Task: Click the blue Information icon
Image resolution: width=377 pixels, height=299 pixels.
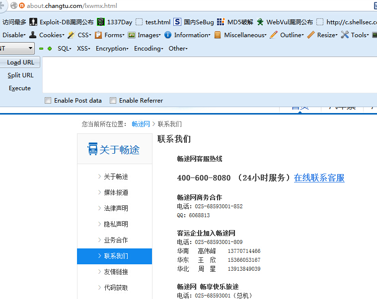Action: pyautogui.click(x=168, y=35)
